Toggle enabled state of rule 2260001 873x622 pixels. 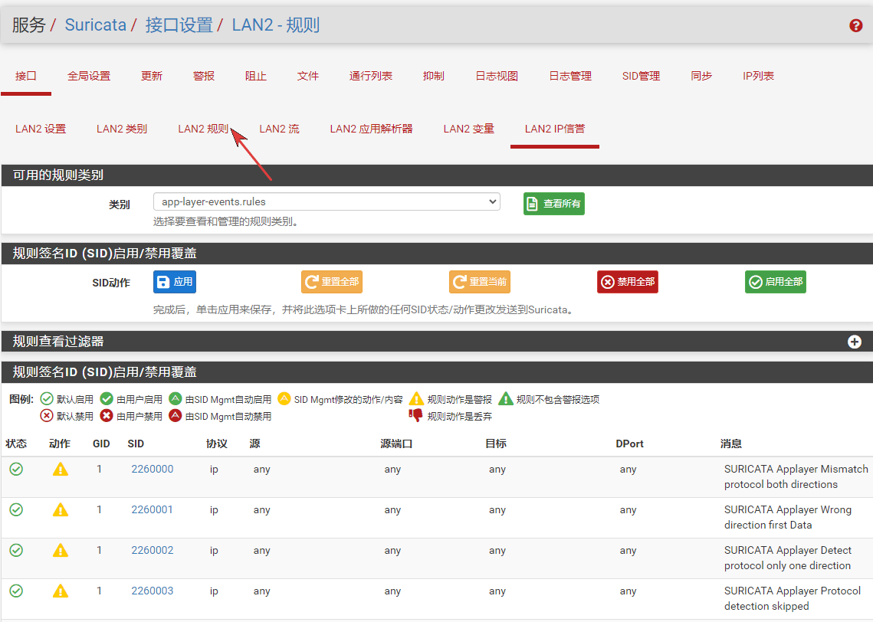[x=16, y=509]
